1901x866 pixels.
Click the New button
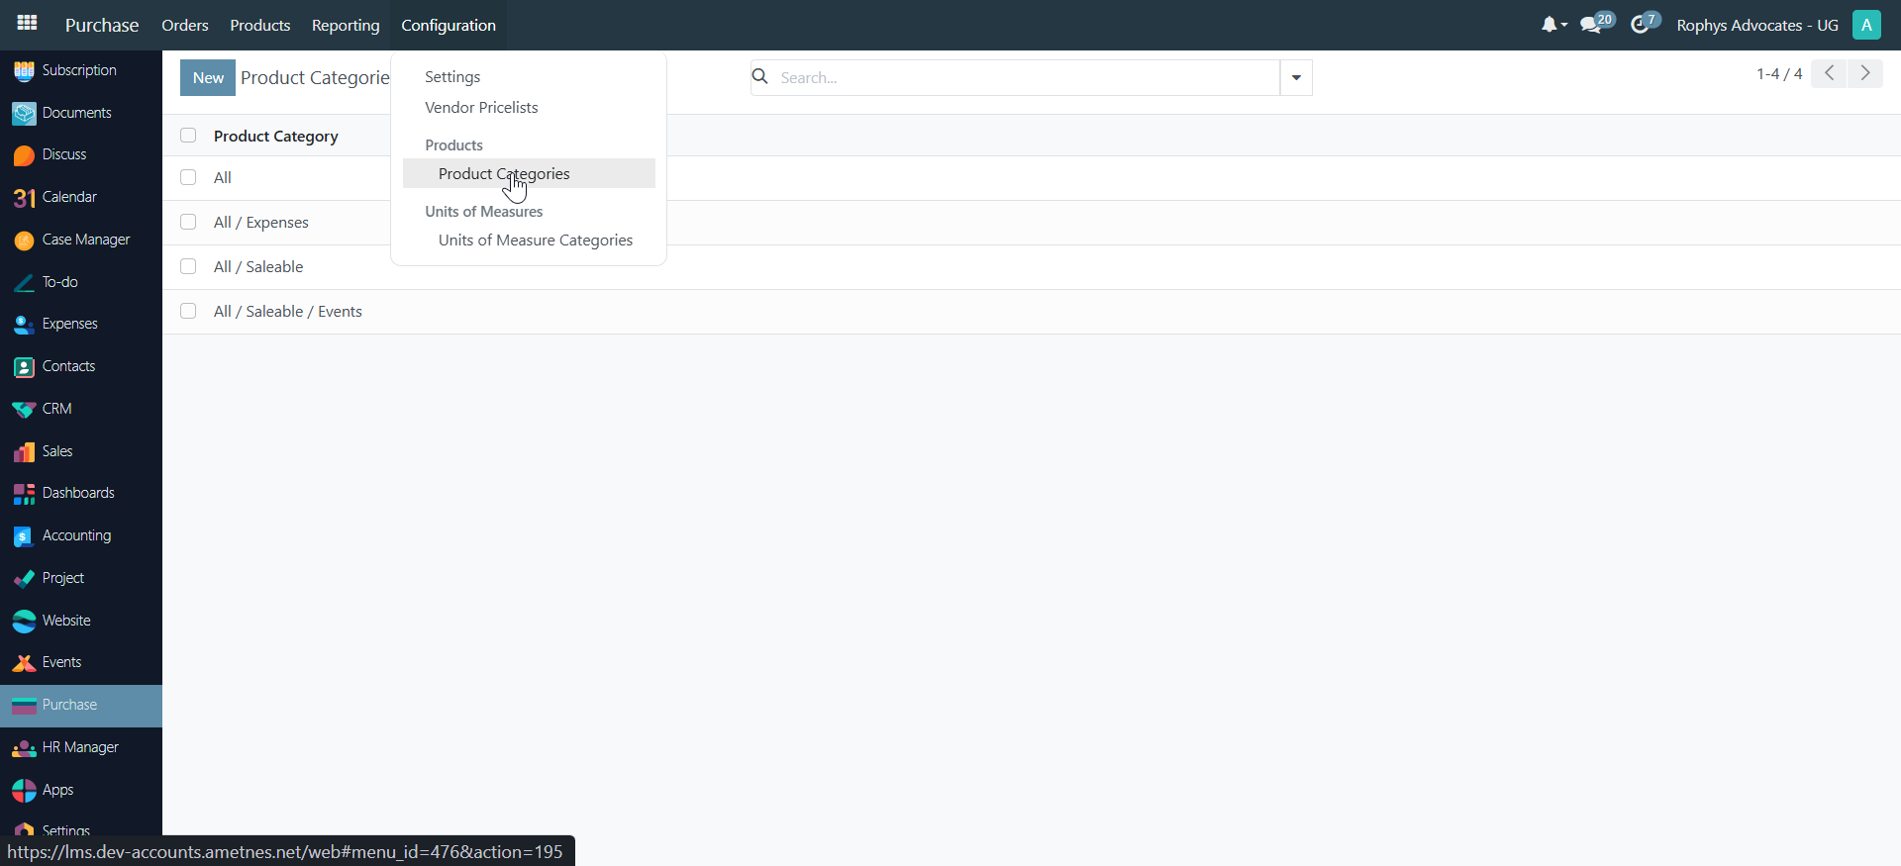coord(208,77)
